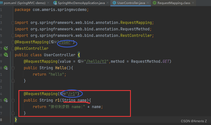Click the package name com.ameris.springmvcdemo
Screen dimensions: 211x125
point(60,10)
